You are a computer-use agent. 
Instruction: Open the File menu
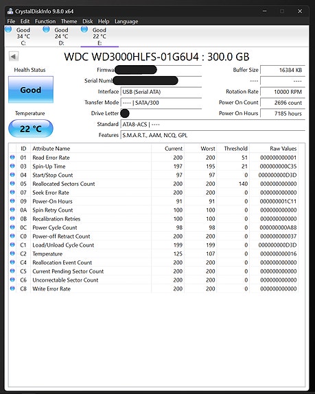(x=11, y=21)
